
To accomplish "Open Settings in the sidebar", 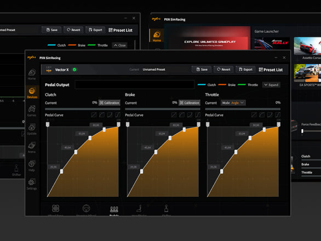I will [x=32, y=184].
